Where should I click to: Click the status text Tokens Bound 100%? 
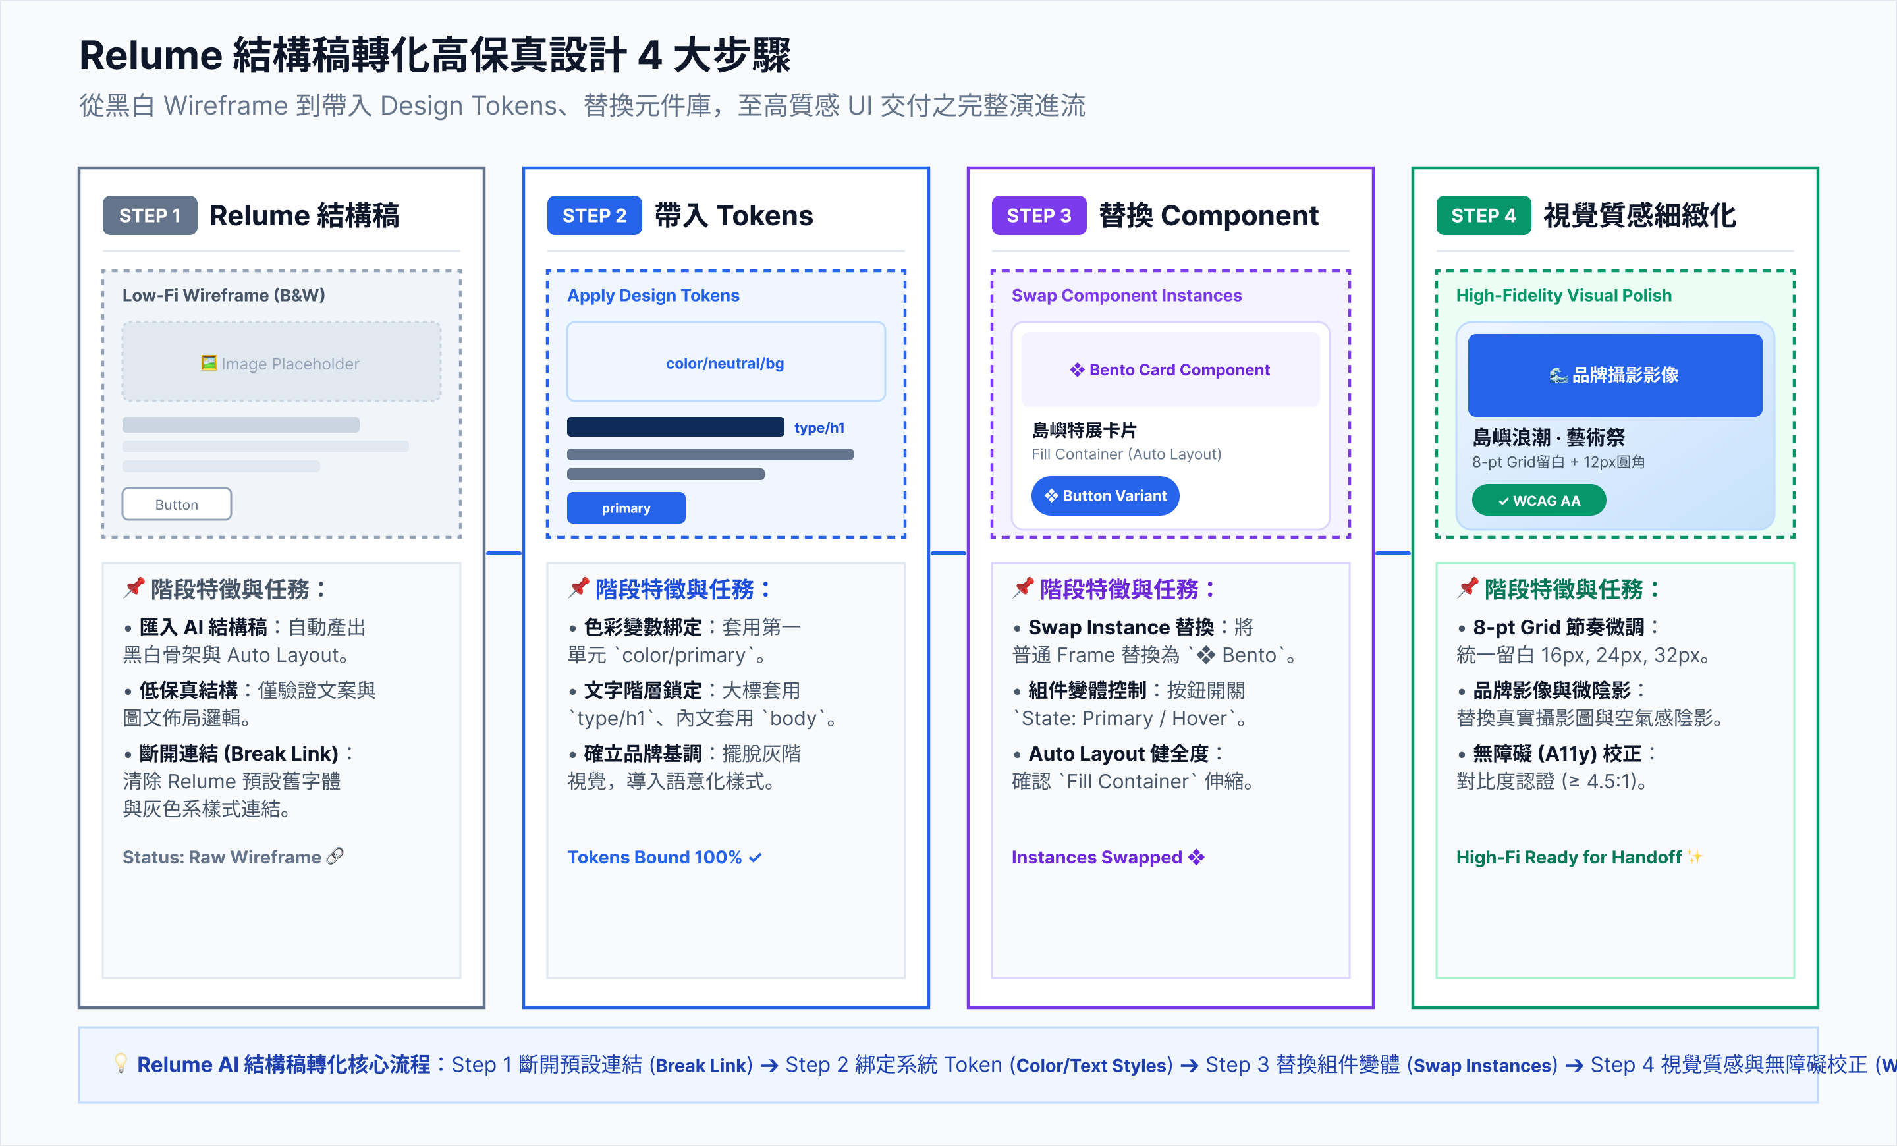click(655, 858)
